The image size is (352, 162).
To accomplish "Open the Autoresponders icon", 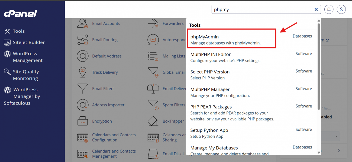I will (153, 40).
